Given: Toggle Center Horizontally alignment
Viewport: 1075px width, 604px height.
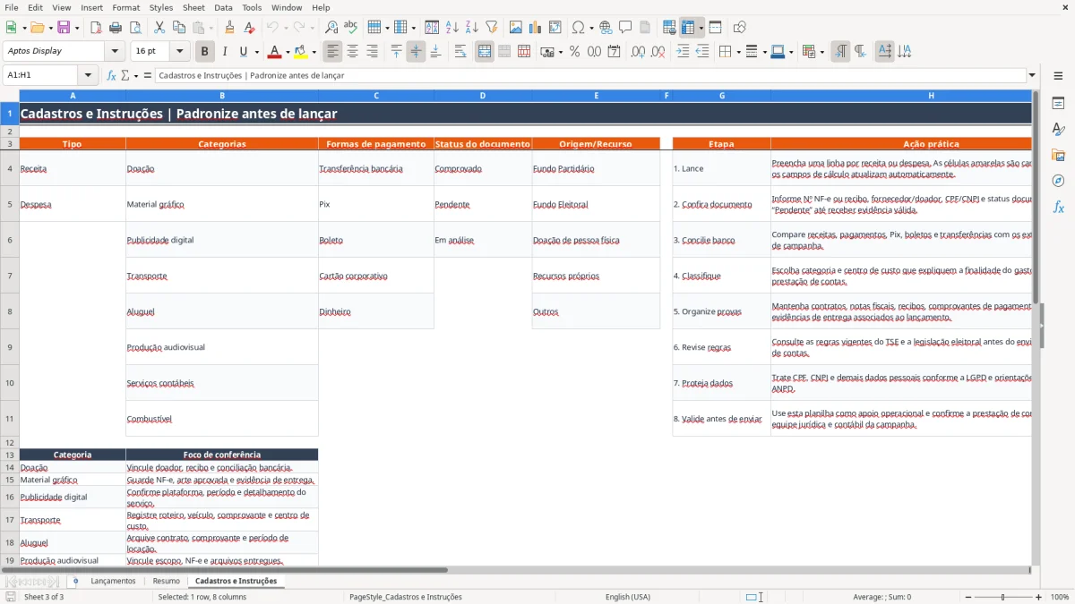Looking at the screenshot, I should (352, 52).
